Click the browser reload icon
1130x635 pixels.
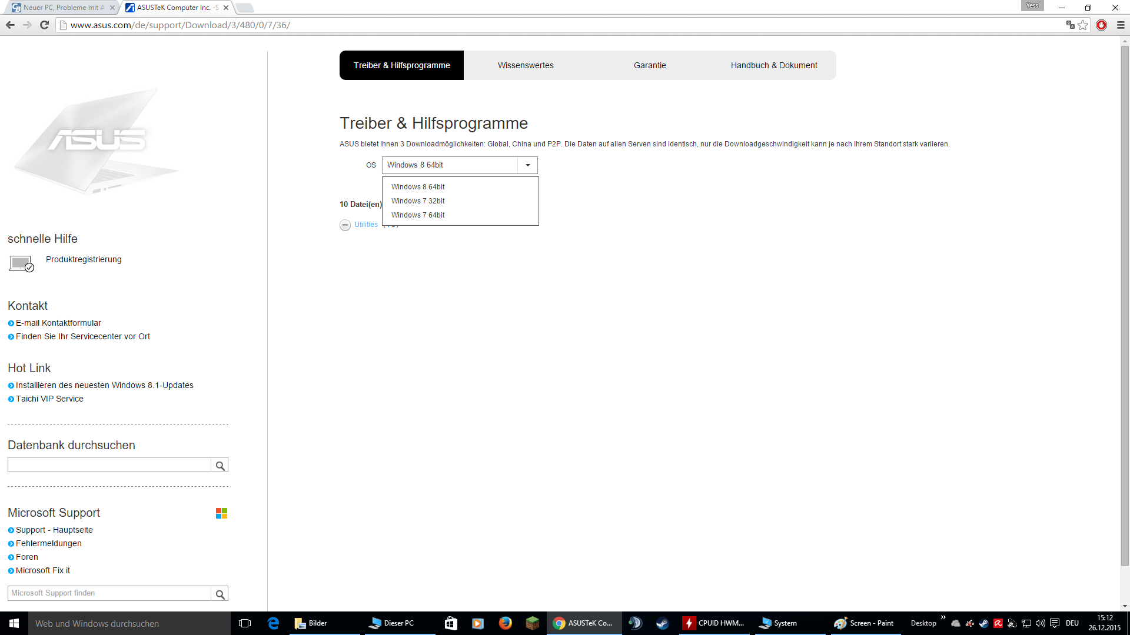point(44,25)
